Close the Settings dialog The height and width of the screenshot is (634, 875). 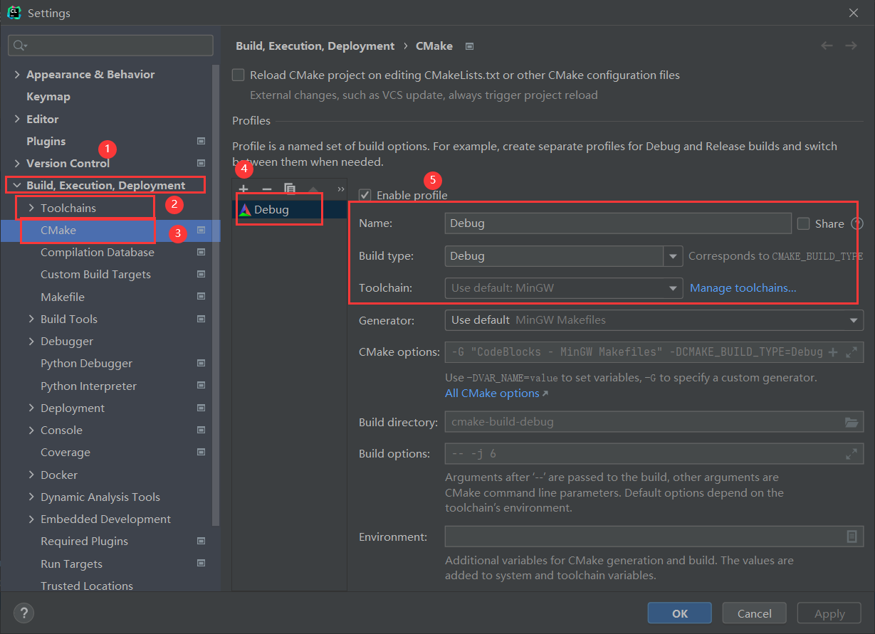click(x=854, y=13)
